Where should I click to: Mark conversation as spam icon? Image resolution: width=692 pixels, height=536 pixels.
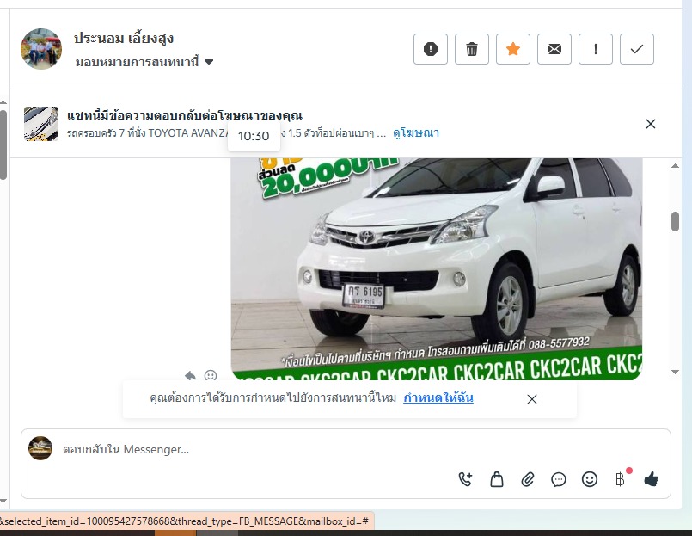coord(431,49)
